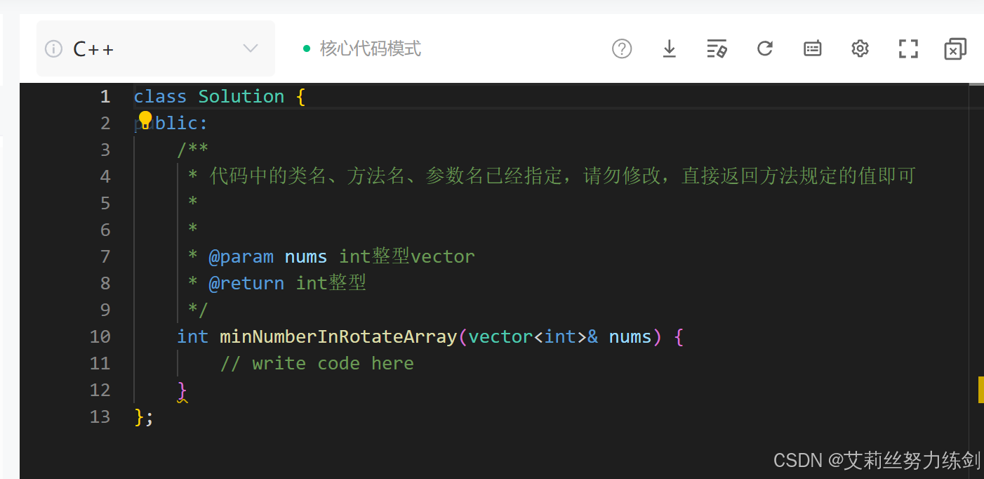Open editor settings gear icon
The width and height of the screenshot is (984, 479).
tap(860, 48)
